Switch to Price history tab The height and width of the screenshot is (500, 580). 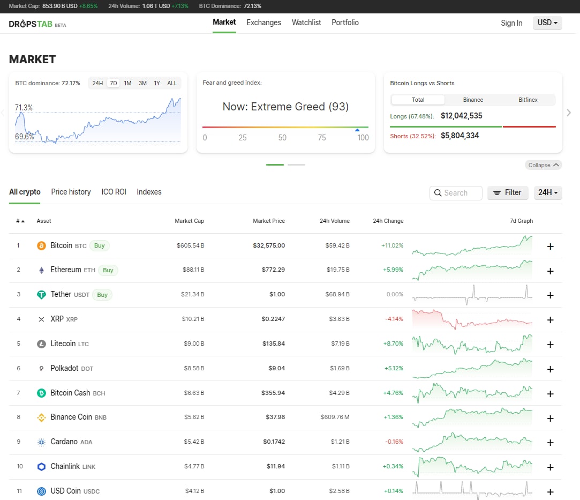click(x=71, y=192)
